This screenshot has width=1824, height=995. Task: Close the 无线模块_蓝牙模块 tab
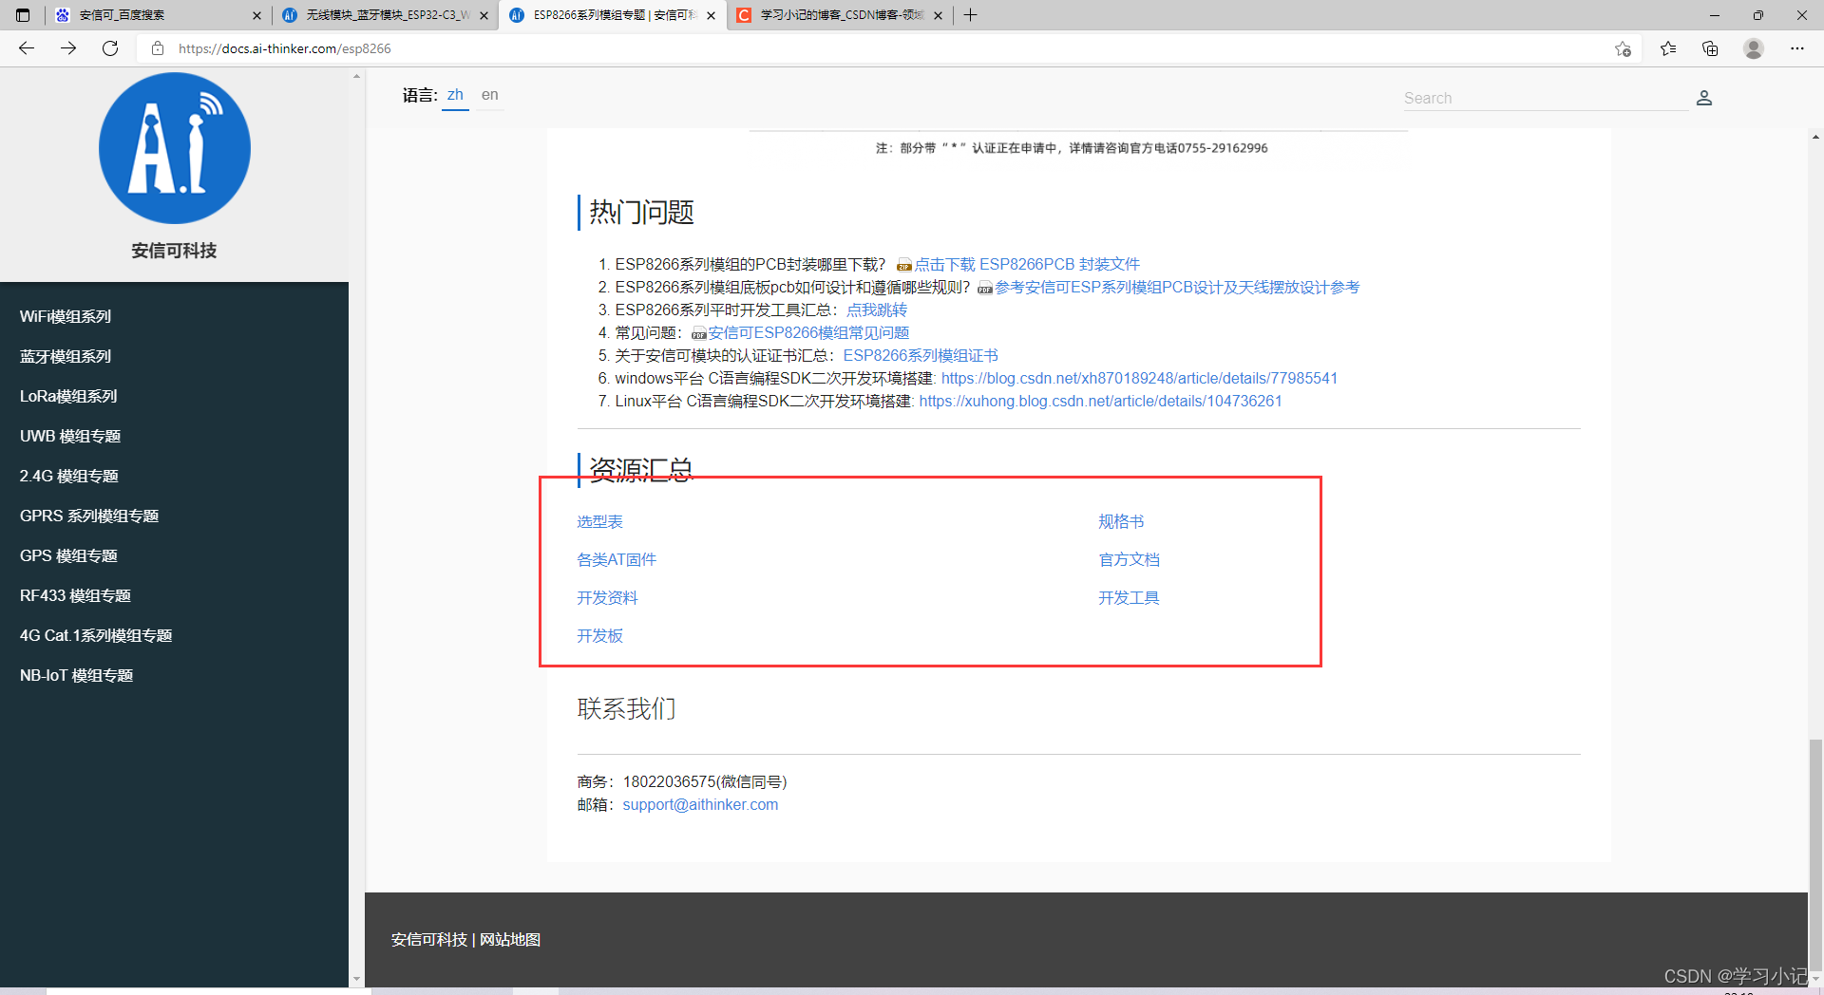point(484,15)
